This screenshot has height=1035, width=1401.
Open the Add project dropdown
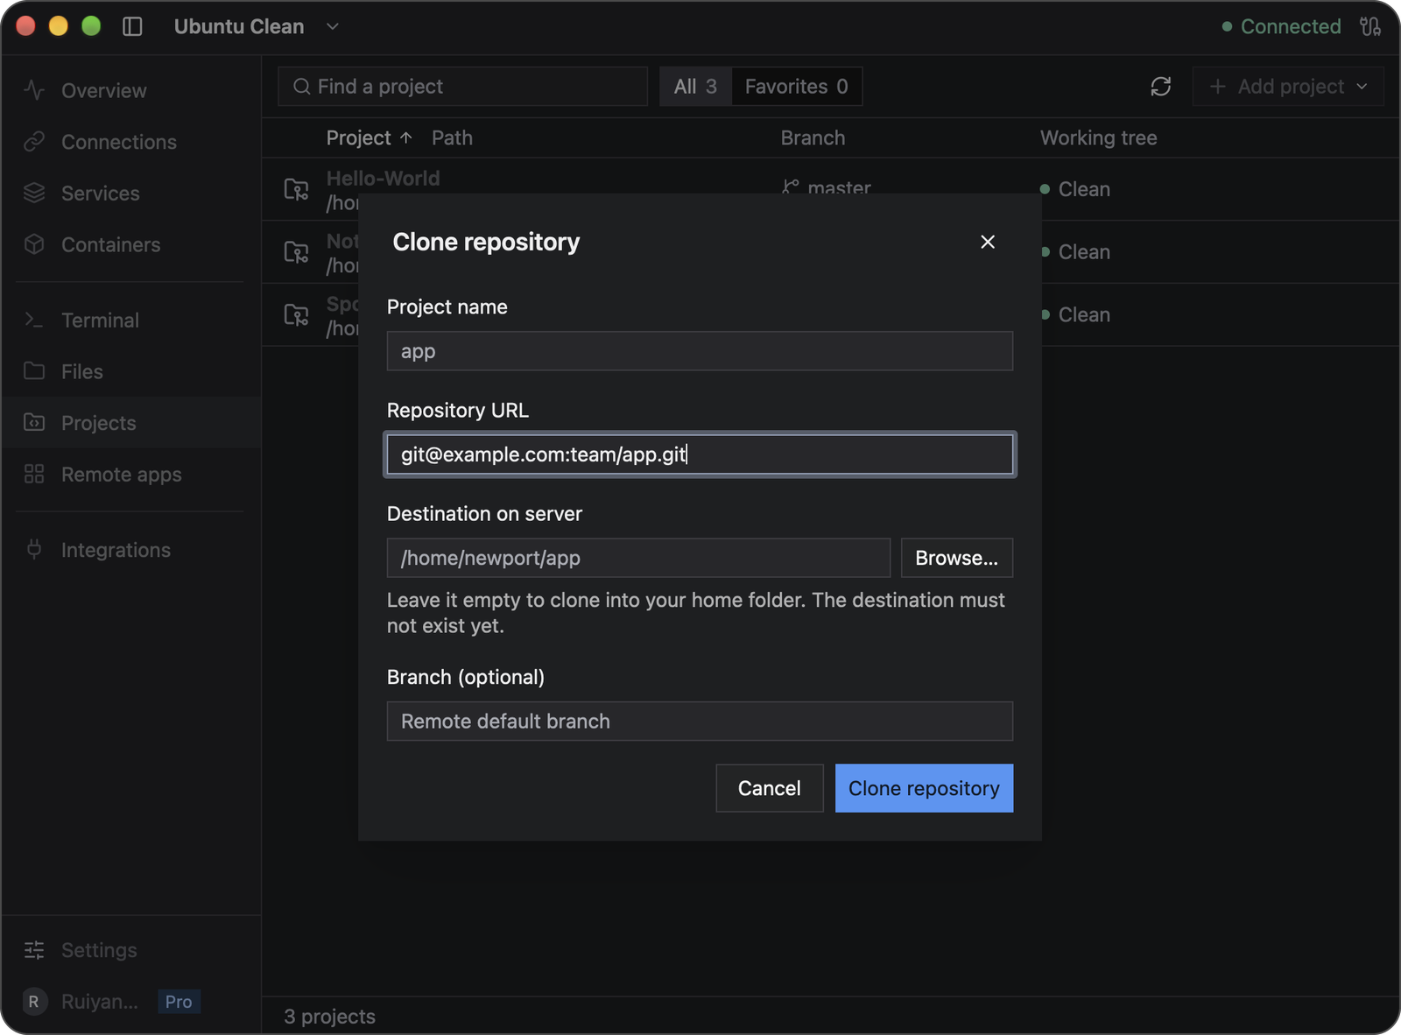pos(1288,87)
